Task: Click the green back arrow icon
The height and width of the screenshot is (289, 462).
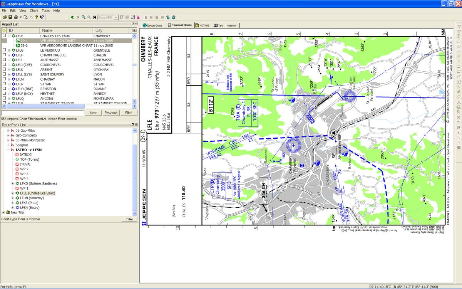Action: click(x=72, y=17)
